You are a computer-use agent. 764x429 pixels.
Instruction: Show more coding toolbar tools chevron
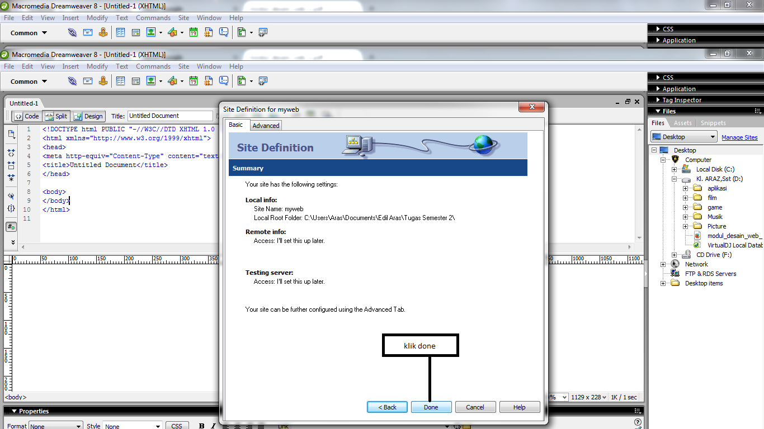tap(13, 242)
